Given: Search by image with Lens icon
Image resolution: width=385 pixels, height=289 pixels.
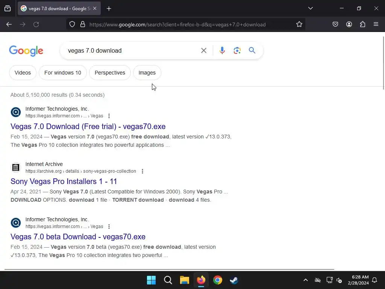Looking at the screenshot, I should 237,50.
